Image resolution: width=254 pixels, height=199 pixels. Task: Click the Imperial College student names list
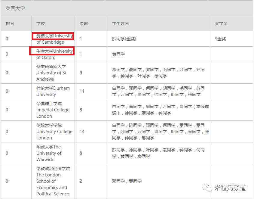pyautogui.click(x=161, y=110)
